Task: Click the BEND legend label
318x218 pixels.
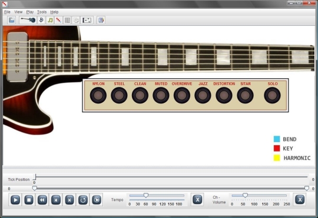Action: tap(290, 139)
